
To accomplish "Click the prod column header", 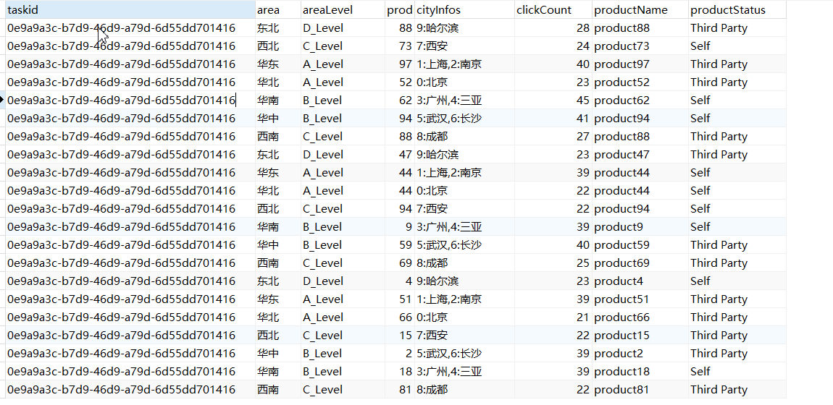I will pyautogui.click(x=400, y=10).
